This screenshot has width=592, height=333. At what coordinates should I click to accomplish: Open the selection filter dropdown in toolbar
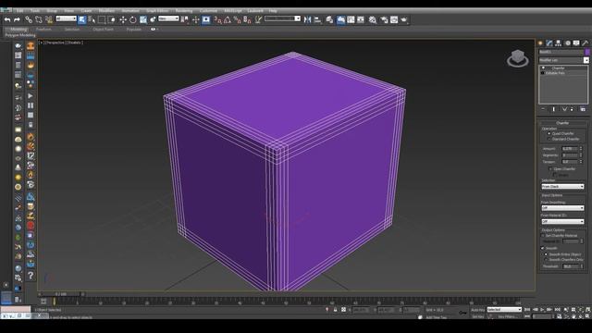66,18
